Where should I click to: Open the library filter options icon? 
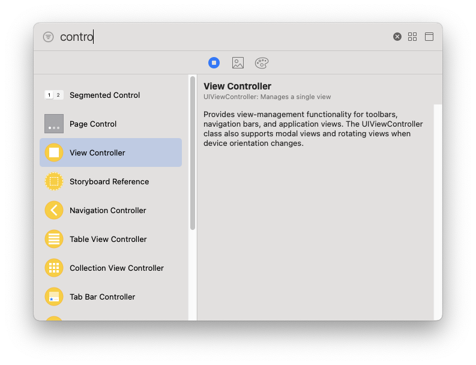click(x=48, y=37)
